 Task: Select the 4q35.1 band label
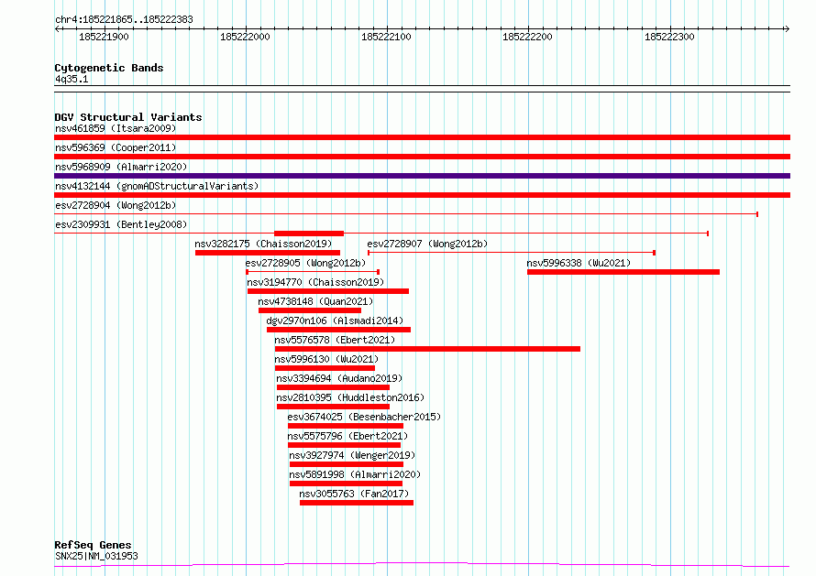pos(72,79)
